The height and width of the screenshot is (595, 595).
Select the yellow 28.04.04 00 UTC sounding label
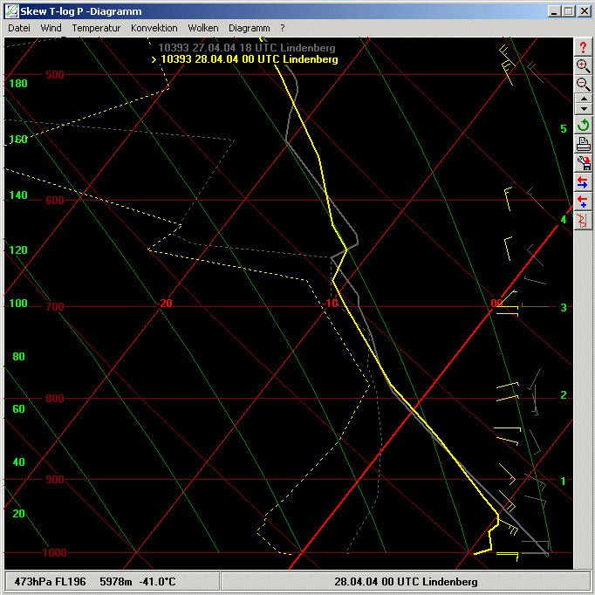click(x=248, y=59)
